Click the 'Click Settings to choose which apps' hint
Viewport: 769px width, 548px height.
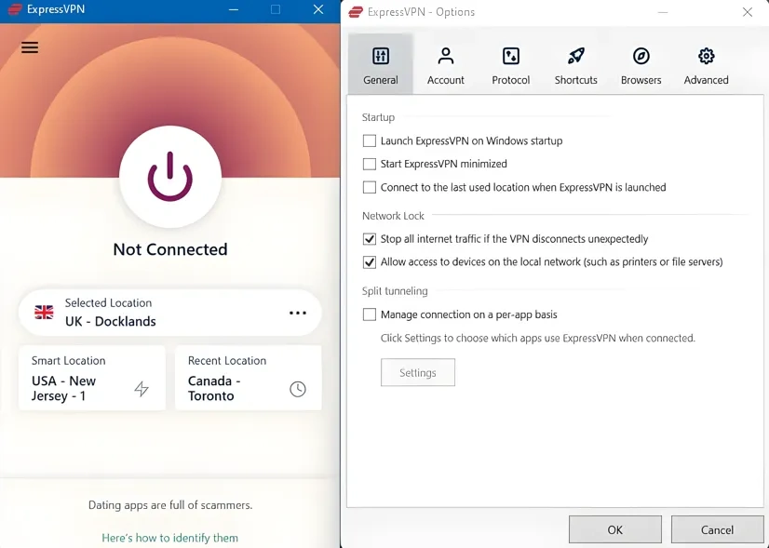(537, 339)
